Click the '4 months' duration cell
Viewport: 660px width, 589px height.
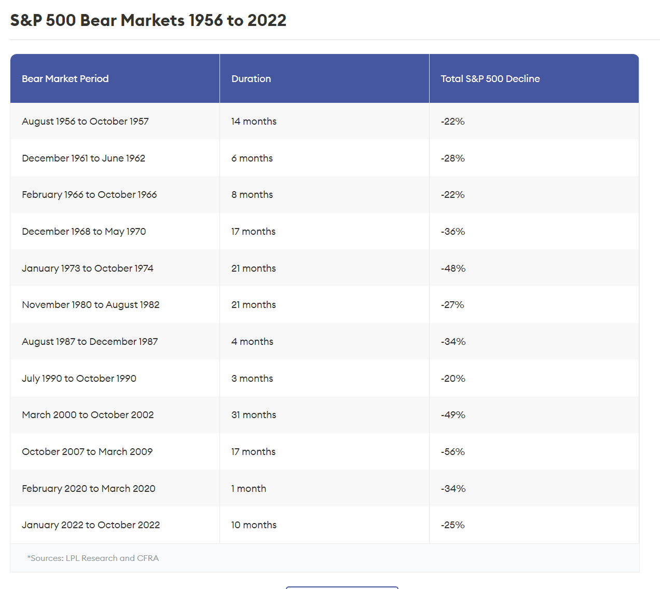click(x=252, y=342)
